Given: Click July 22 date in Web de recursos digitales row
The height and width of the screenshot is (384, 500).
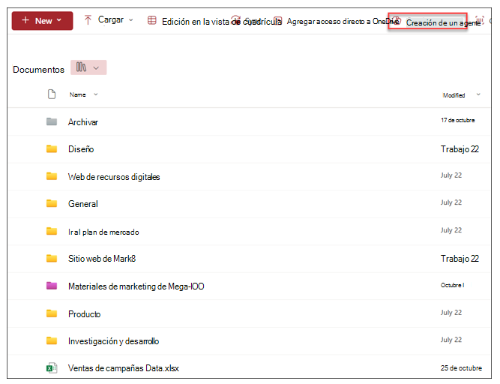Looking at the screenshot, I should 451,175.
